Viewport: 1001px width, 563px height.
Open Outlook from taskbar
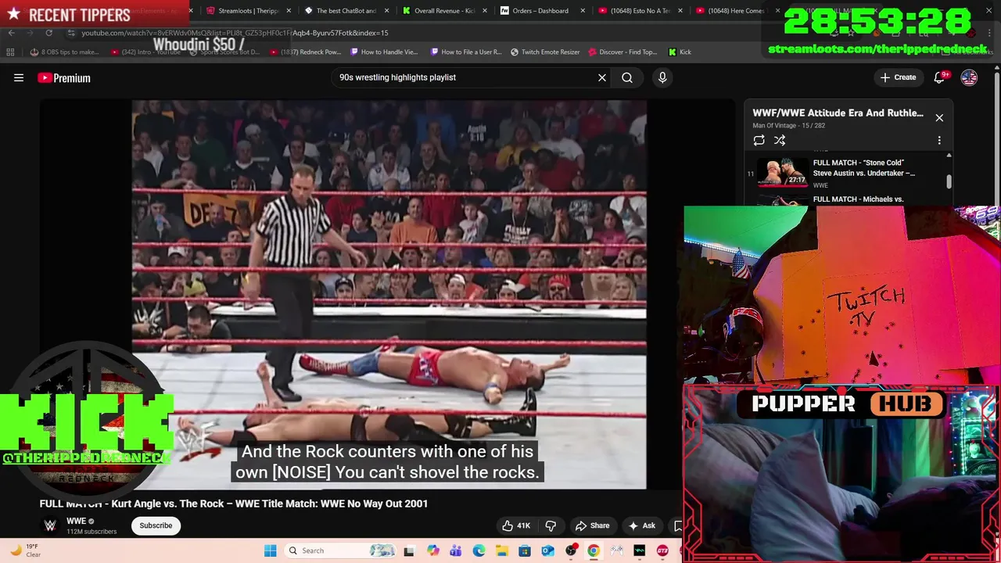pyautogui.click(x=547, y=550)
